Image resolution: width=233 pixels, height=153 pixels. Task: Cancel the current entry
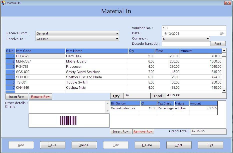tap(84, 145)
